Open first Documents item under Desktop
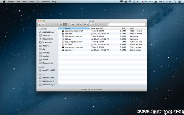This screenshot has width=184, height=115. click(x=46, y=39)
